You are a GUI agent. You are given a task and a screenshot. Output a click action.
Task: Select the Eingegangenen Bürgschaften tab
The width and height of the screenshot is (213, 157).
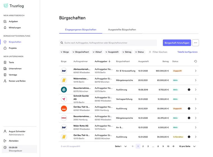81,30
